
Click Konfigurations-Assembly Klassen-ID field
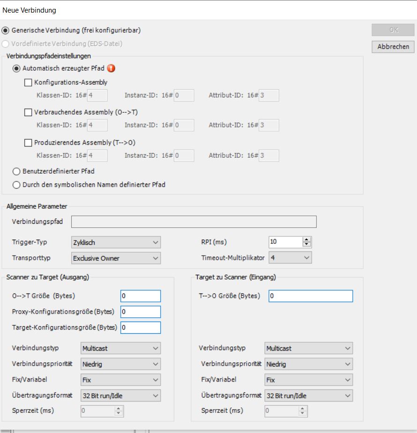[97, 95]
